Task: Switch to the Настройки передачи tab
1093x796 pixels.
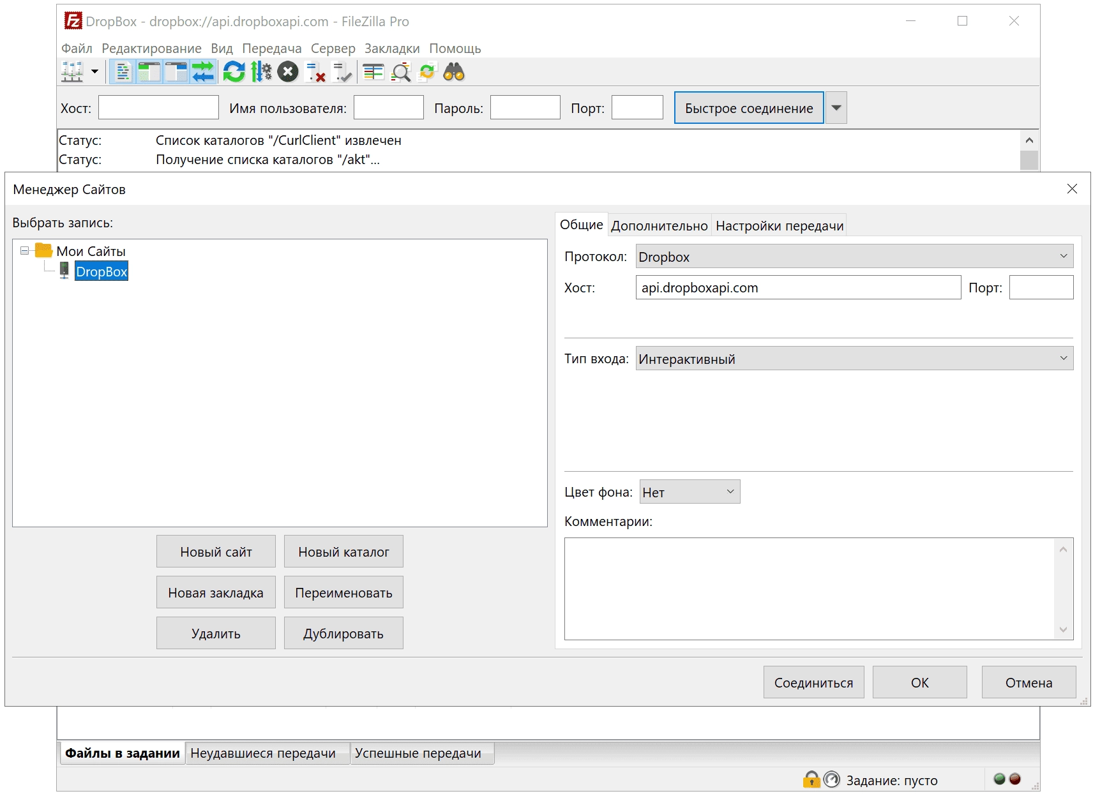Action: 780,226
